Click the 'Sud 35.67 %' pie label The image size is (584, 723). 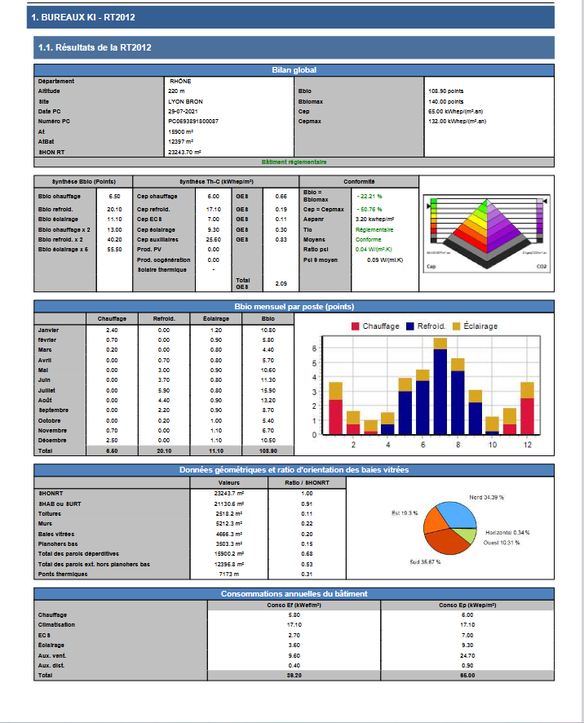pyautogui.click(x=425, y=562)
